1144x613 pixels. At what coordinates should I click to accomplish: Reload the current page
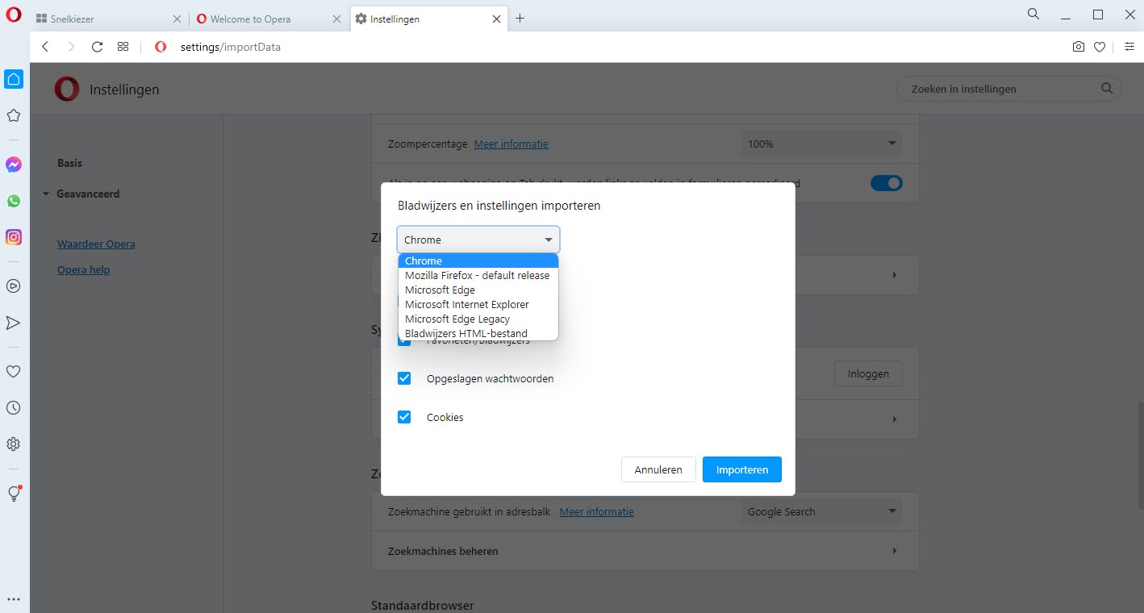click(x=97, y=47)
